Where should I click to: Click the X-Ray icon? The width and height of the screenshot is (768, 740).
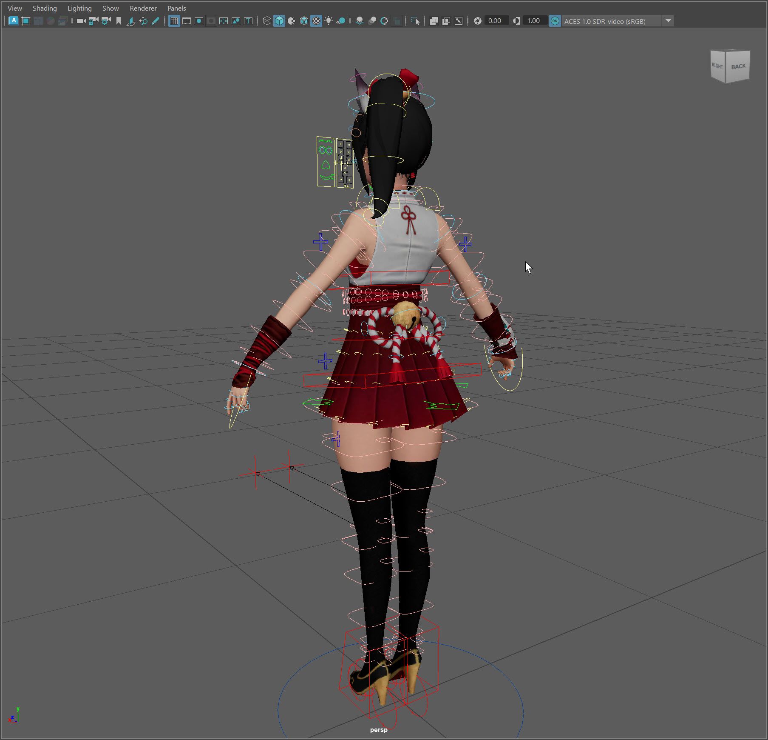434,21
